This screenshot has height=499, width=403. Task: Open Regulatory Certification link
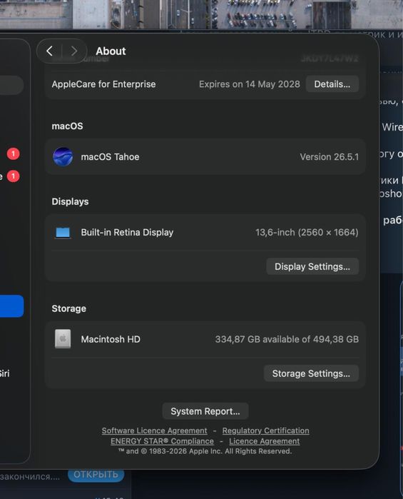265,430
